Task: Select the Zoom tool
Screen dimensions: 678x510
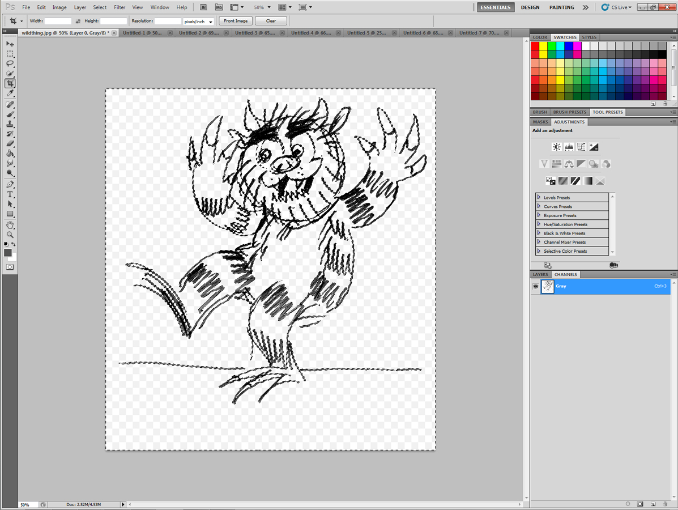Action: (x=10, y=235)
